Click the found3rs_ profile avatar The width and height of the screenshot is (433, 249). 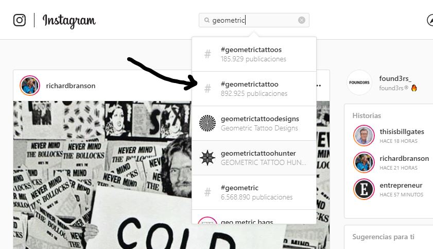[x=359, y=82]
